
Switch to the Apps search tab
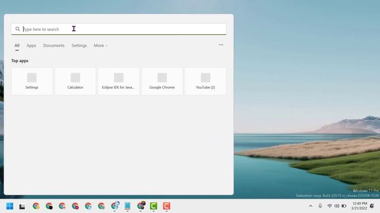pyautogui.click(x=31, y=46)
